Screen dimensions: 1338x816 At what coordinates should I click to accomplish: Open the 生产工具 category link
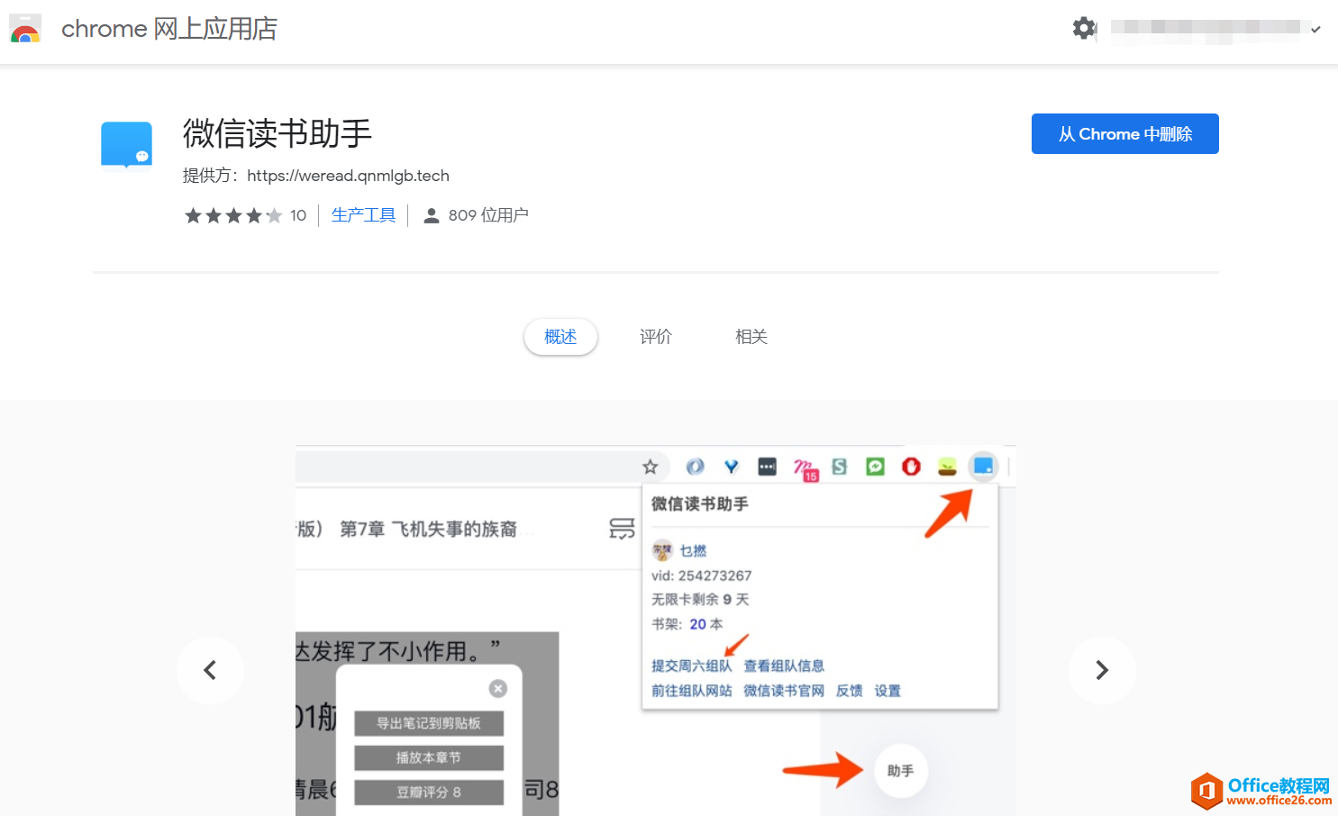point(363,215)
